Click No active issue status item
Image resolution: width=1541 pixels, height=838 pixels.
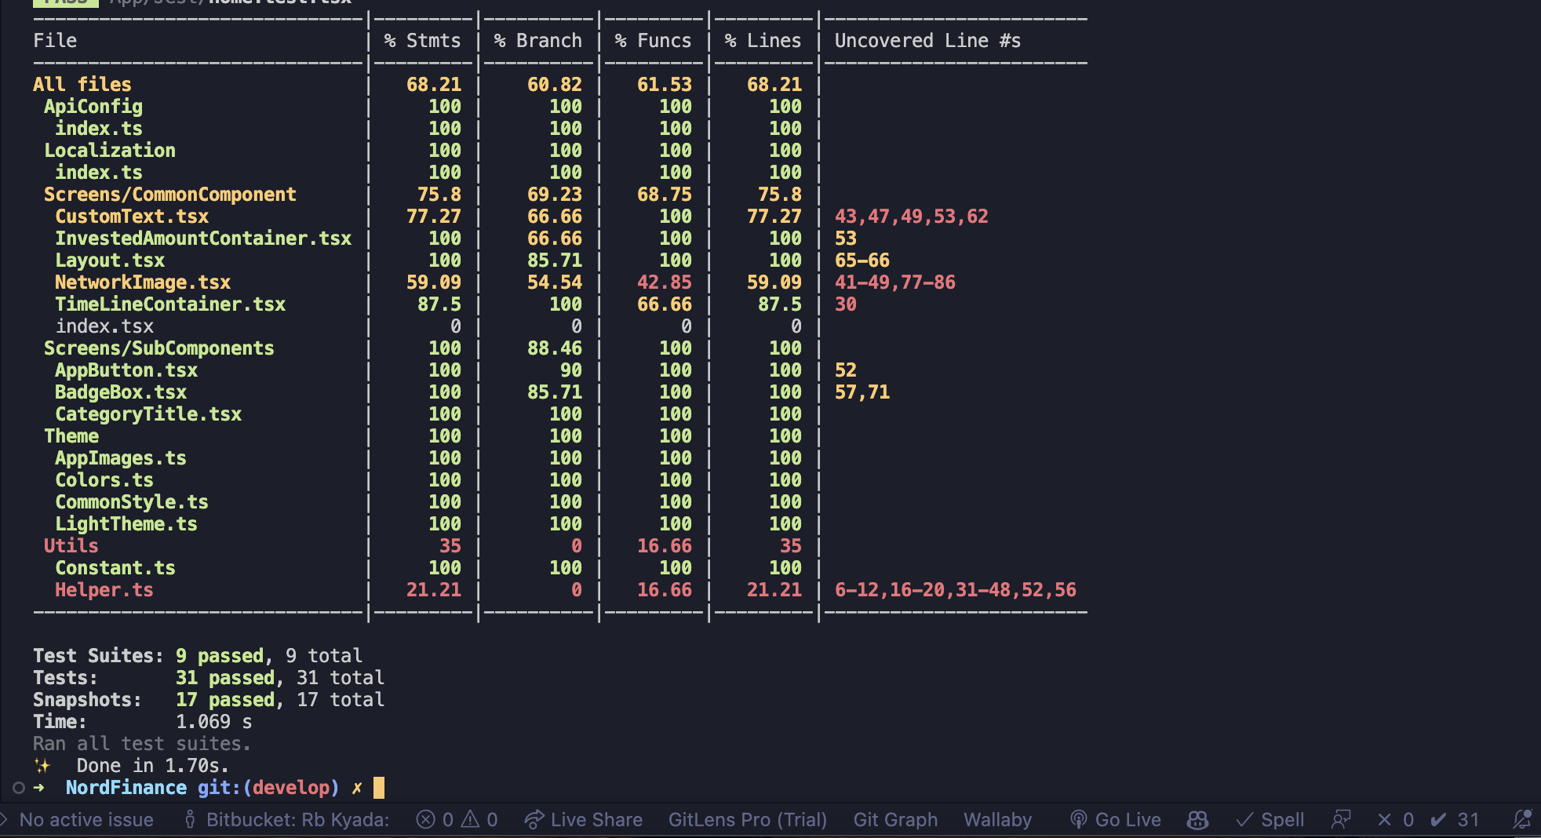click(86, 820)
